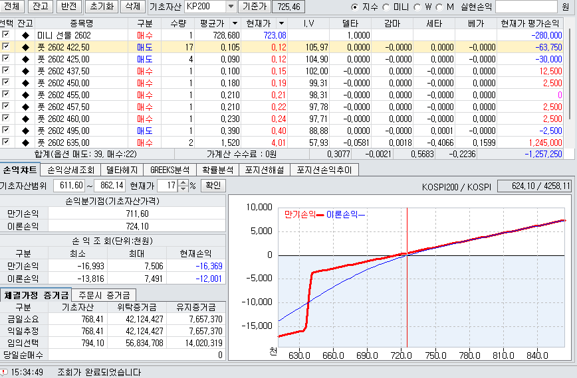Switch to the 확률분석 tab

218,170
